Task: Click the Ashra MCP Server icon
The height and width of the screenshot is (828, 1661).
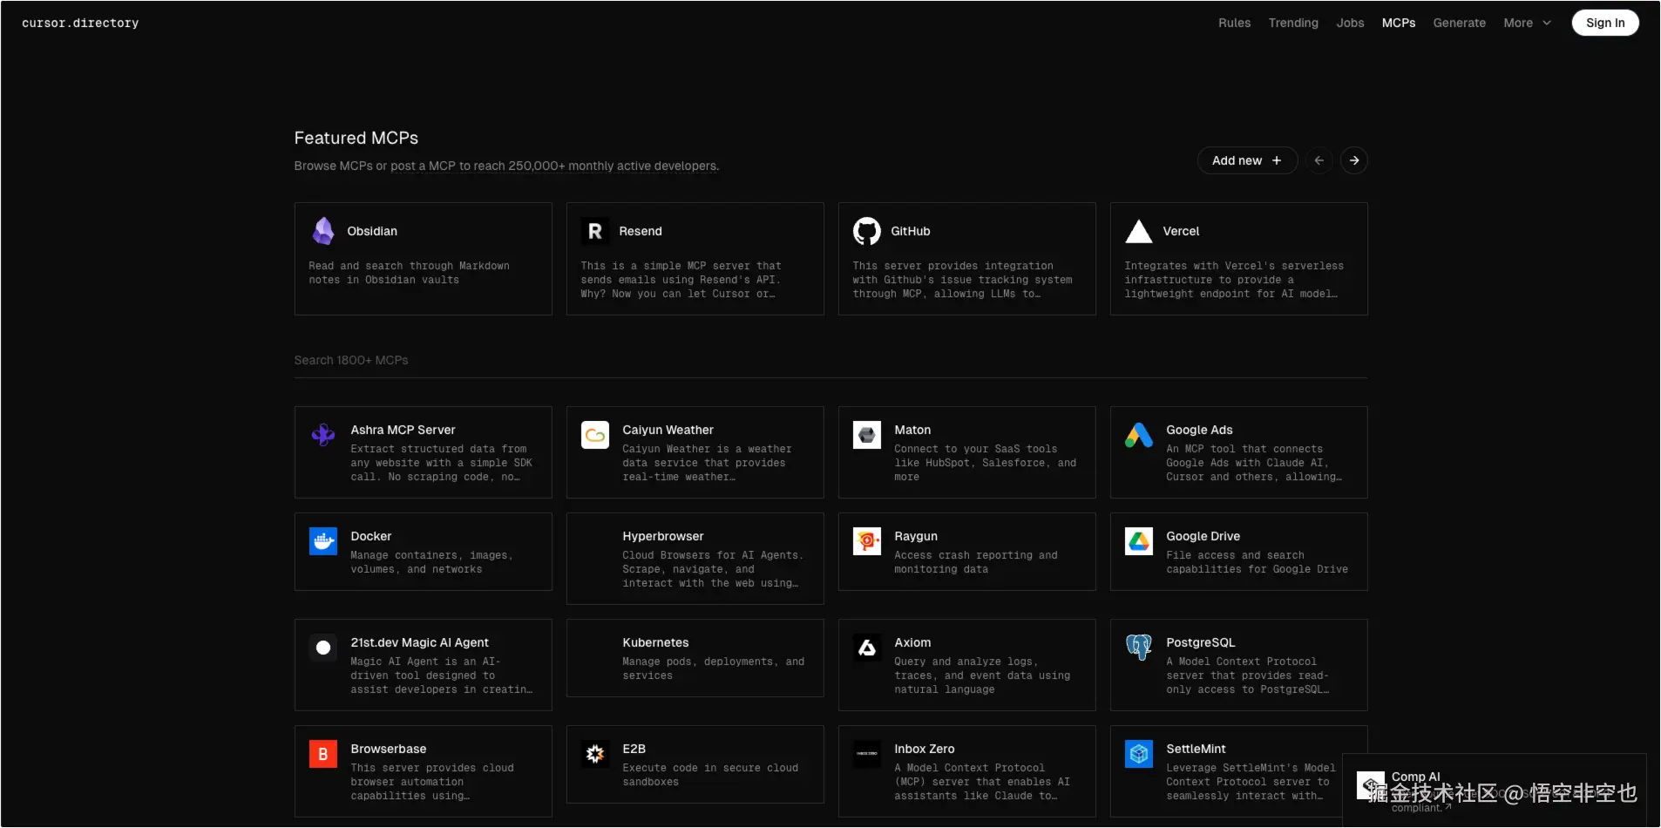Action: 323,434
